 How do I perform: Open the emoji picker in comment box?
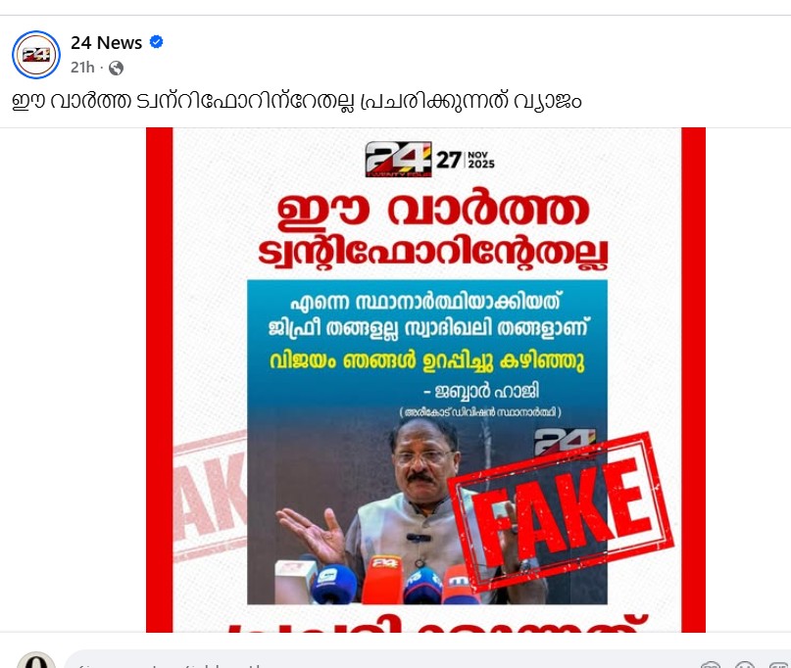coord(745,664)
